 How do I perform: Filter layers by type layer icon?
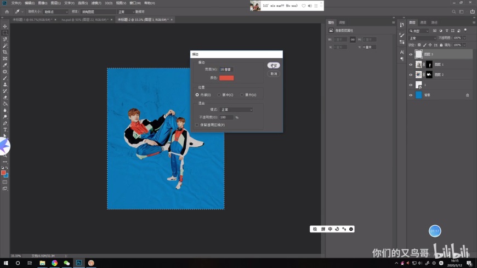pyautogui.click(x=447, y=31)
